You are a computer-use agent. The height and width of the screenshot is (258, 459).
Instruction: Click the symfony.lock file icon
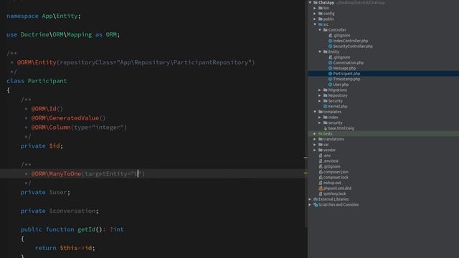click(321, 193)
